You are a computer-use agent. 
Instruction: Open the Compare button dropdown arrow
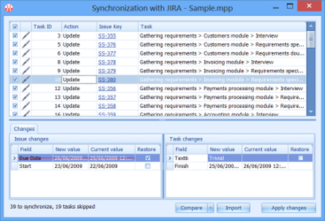click(211, 208)
